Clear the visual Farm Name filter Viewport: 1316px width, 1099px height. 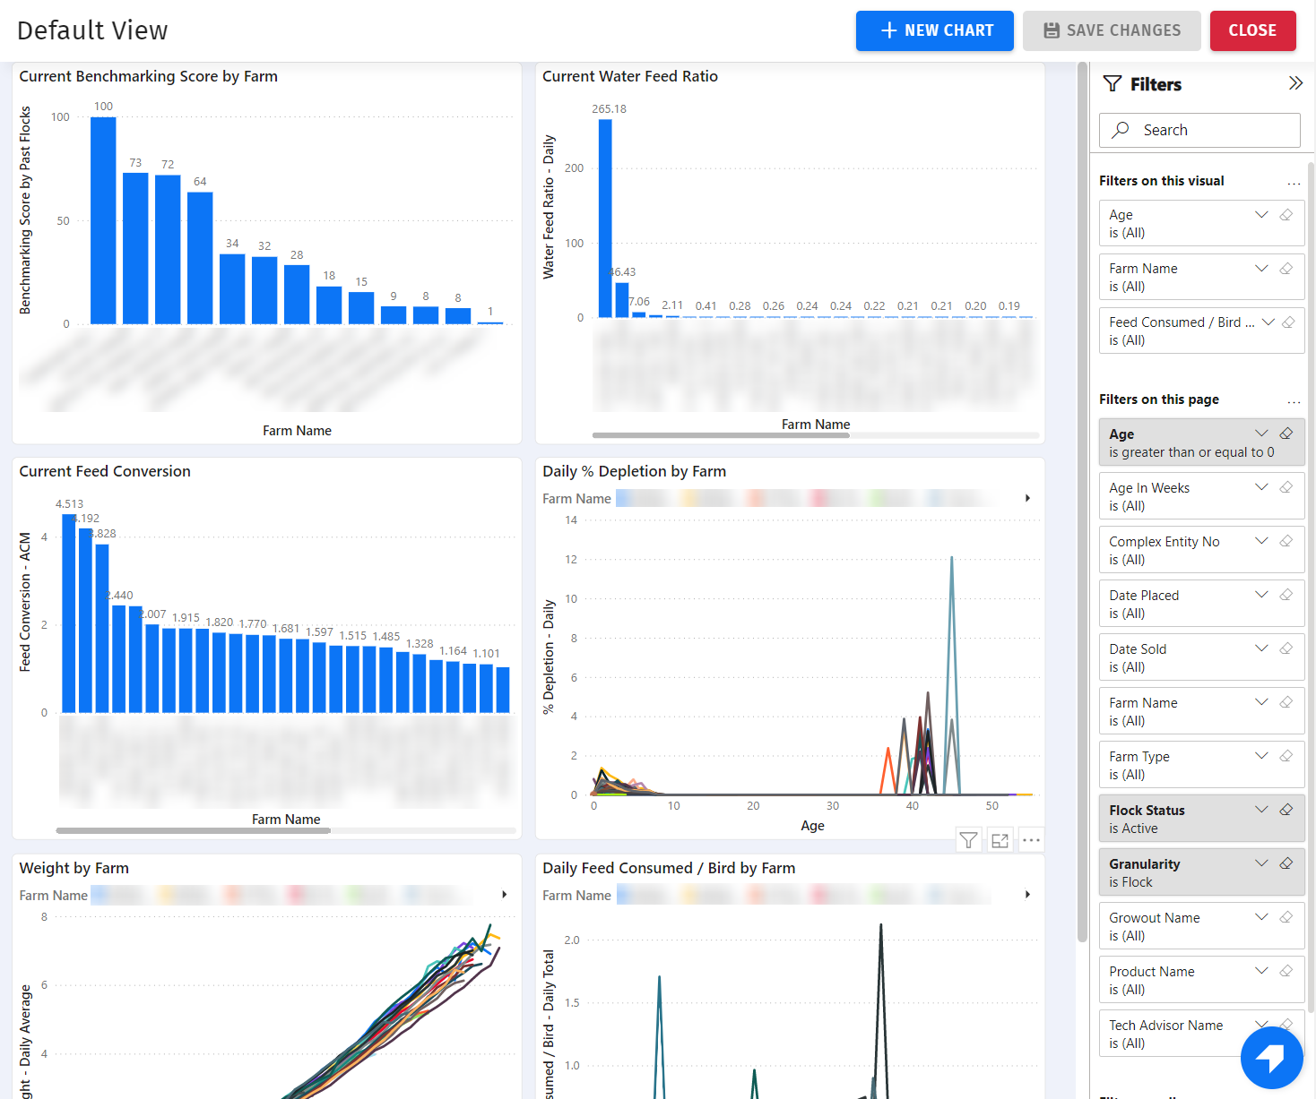1286,269
